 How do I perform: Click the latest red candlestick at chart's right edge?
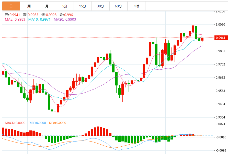pyautogui.click(x=202, y=39)
